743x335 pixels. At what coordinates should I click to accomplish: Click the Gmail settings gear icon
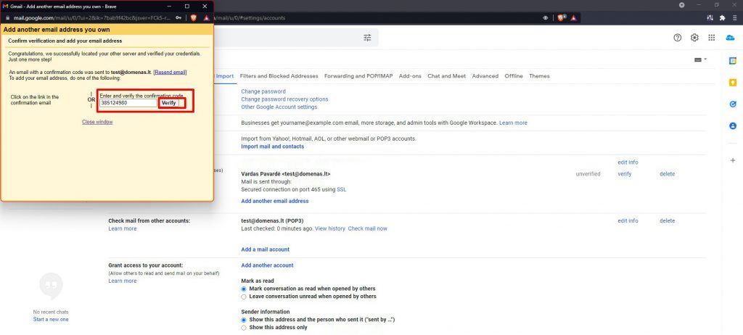click(x=694, y=38)
